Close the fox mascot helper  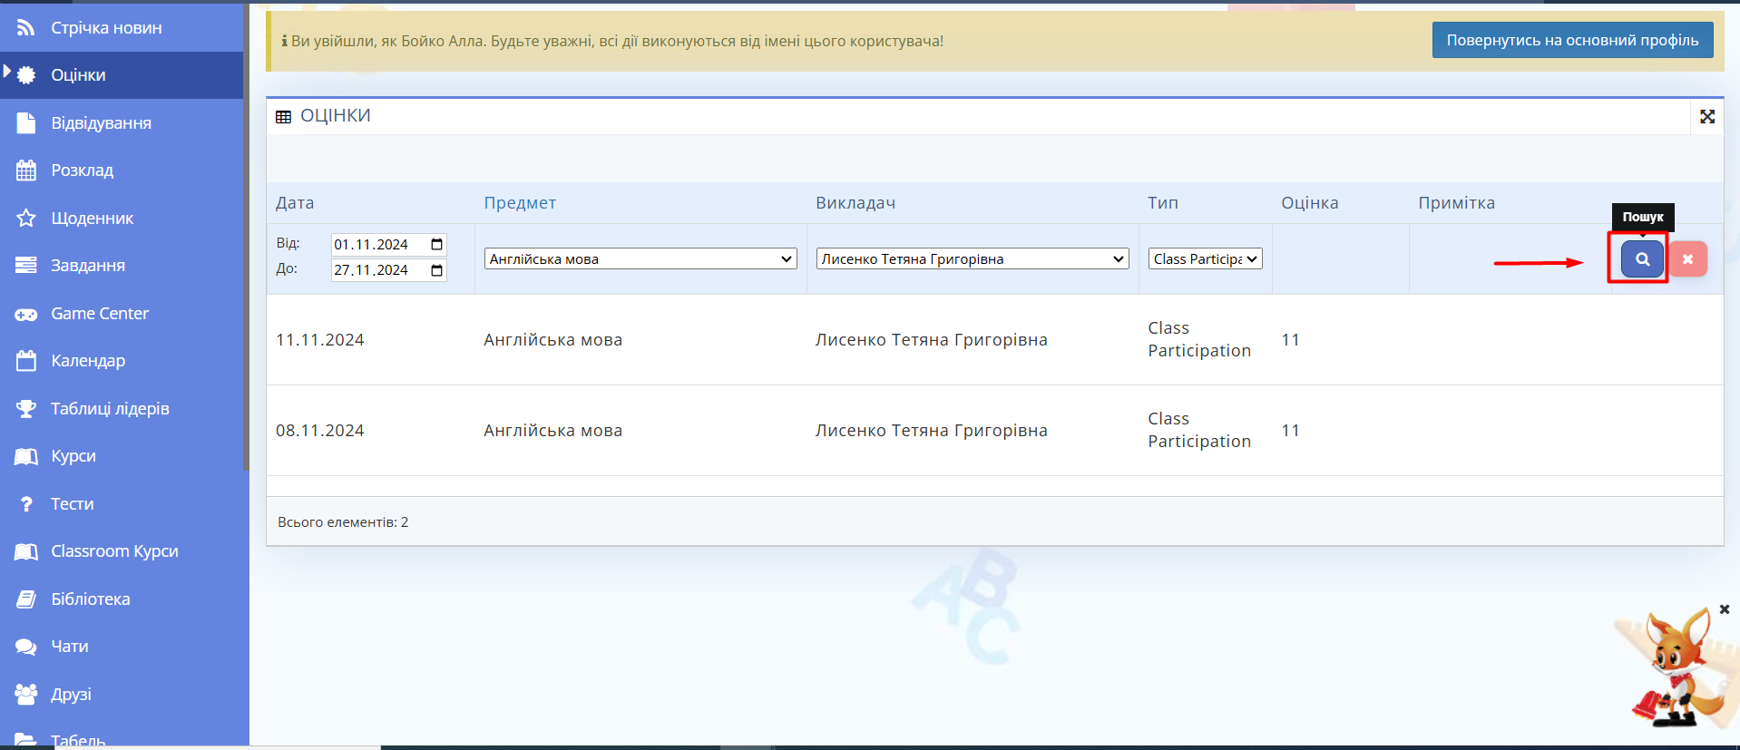pyautogui.click(x=1724, y=609)
